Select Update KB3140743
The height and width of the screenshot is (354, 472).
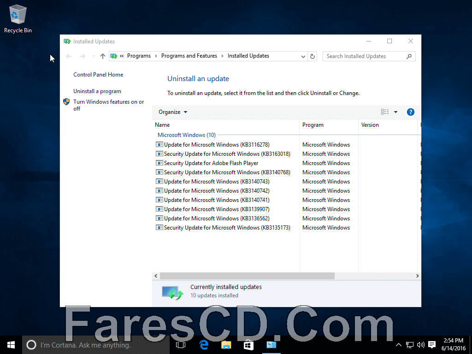(x=217, y=182)
